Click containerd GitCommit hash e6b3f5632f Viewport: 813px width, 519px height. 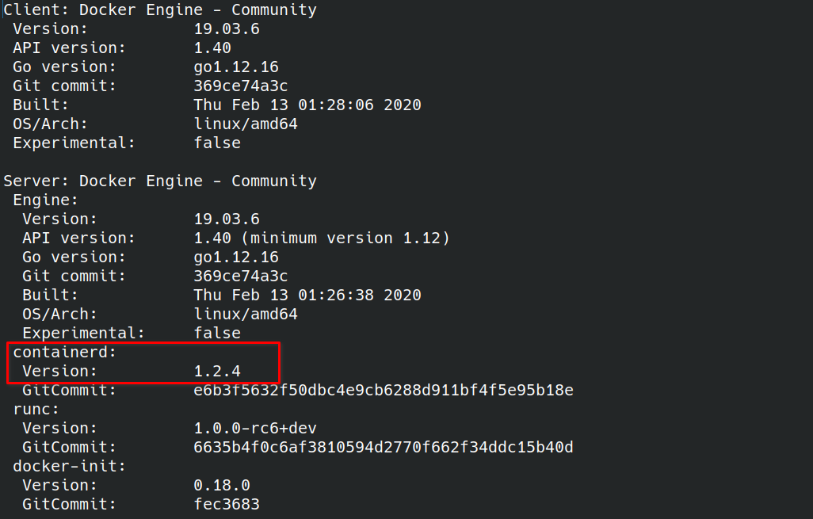(384, 391)
